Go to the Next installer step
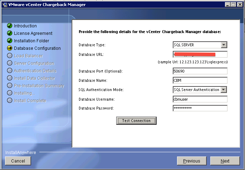This screenshot has height=170, width=245. (x=225, y=161)
